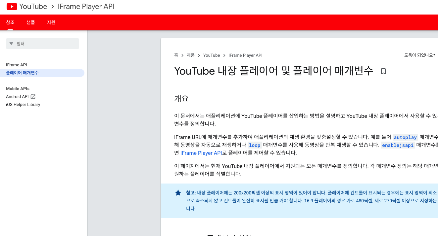The width and height of the screenshot is (438, 236).
Task: Click the page title heading
Action: (274, 71)
